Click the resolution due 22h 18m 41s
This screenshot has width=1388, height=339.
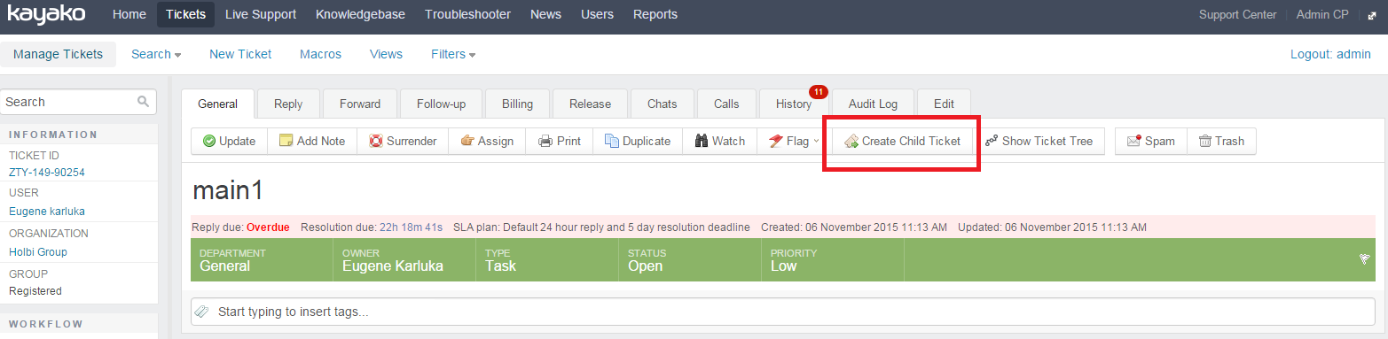pyautogui.click(x=411, y=227)
